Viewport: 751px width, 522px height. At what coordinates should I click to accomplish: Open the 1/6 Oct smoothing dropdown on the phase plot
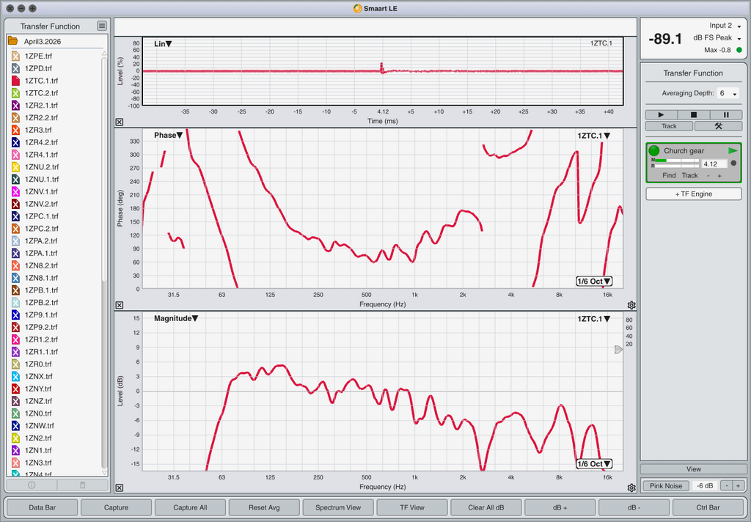click(594, 282)
